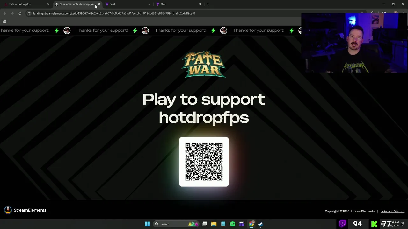
Task: Select the StreamElements x hotdropfps tab
Action: click(x=77, y=4)
